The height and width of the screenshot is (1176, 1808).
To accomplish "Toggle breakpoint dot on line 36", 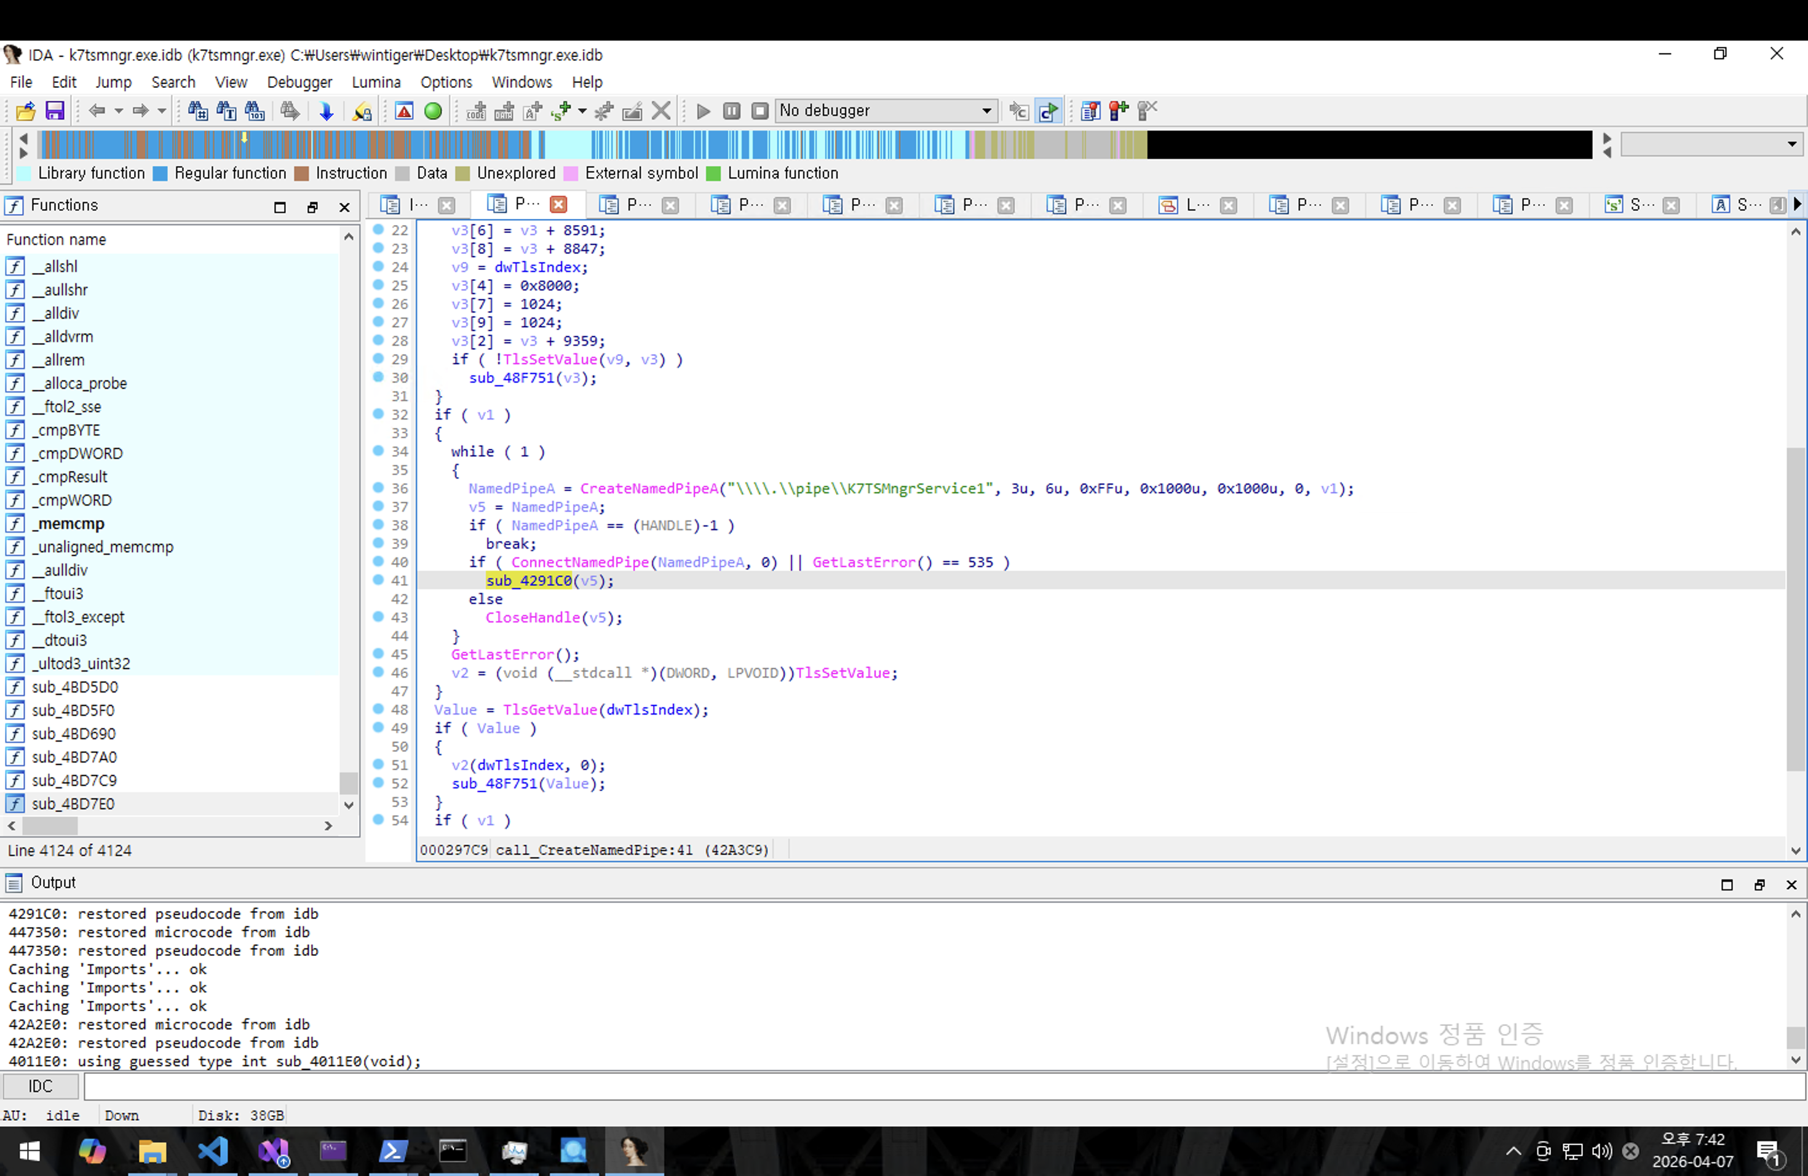I will (378, 488).
